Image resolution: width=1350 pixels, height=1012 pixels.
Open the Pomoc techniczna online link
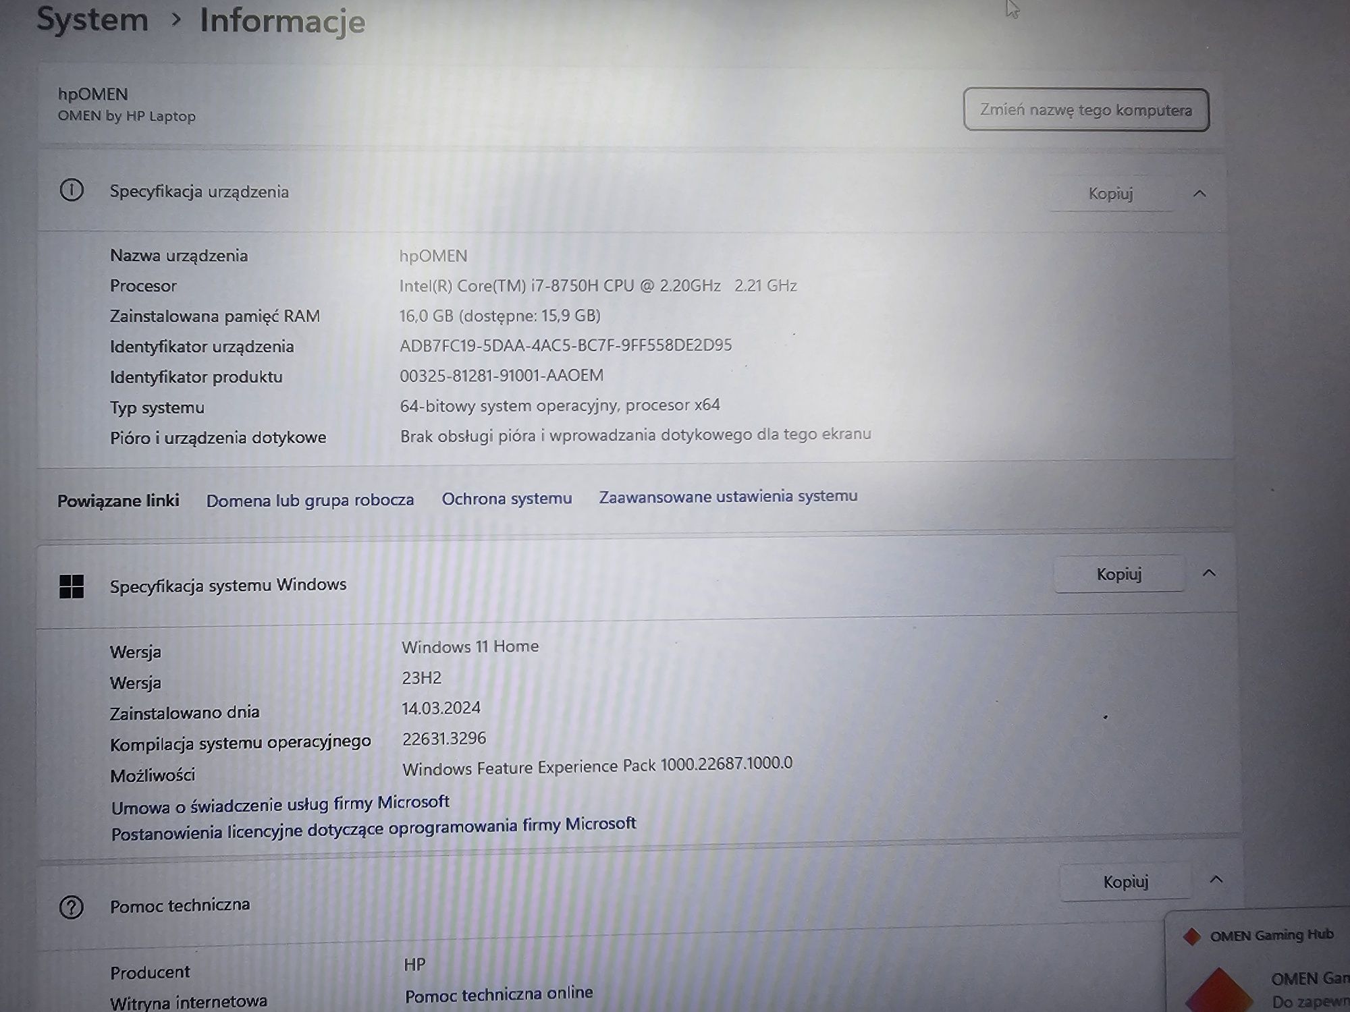pos(499,994)
